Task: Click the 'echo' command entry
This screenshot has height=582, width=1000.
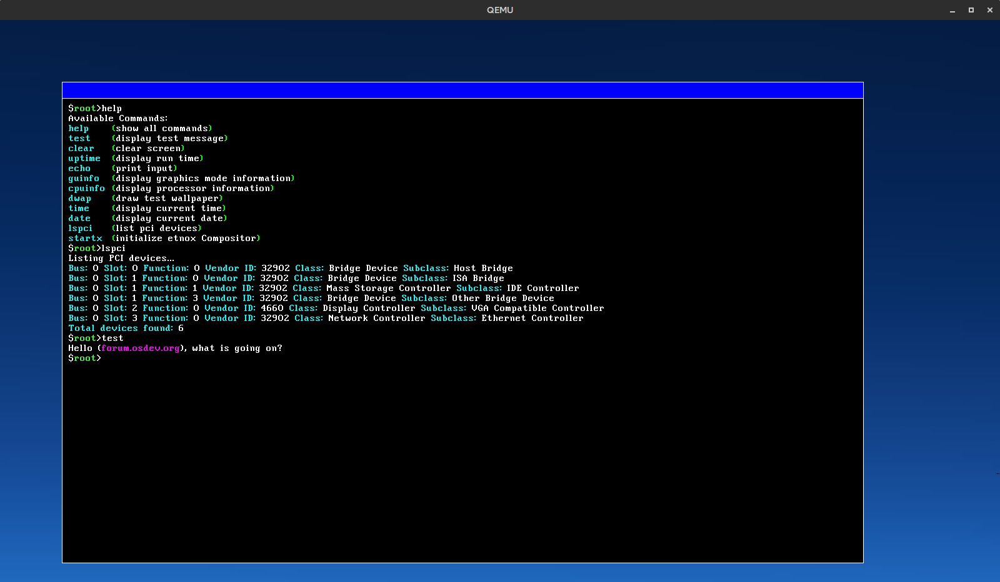Action: (x=79, y=169)
